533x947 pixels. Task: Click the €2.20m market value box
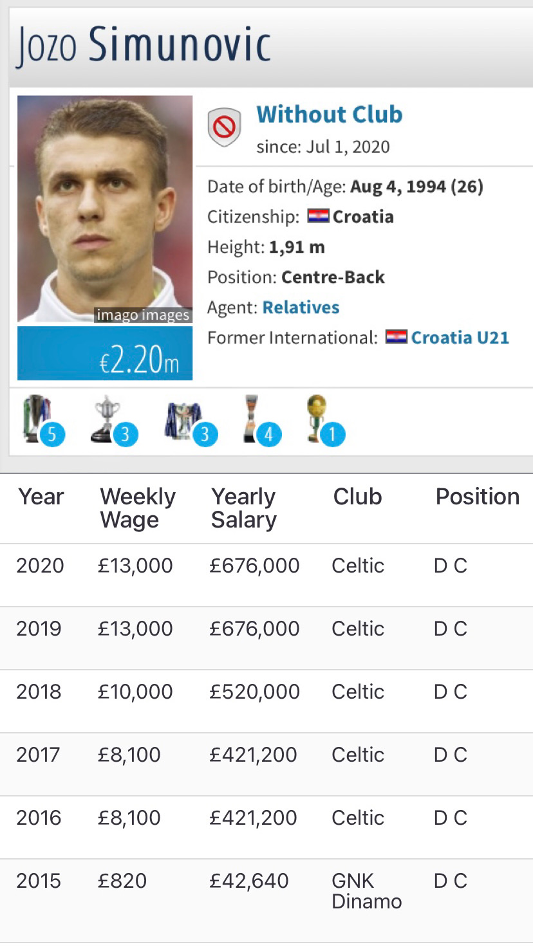105,354
